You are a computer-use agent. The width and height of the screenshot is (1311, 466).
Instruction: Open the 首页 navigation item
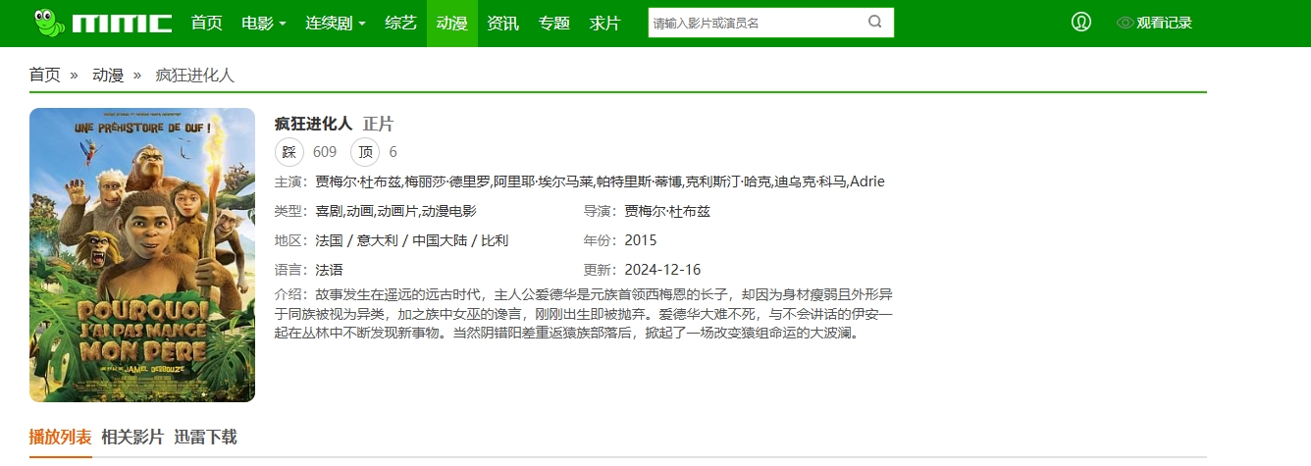(207, 23)
